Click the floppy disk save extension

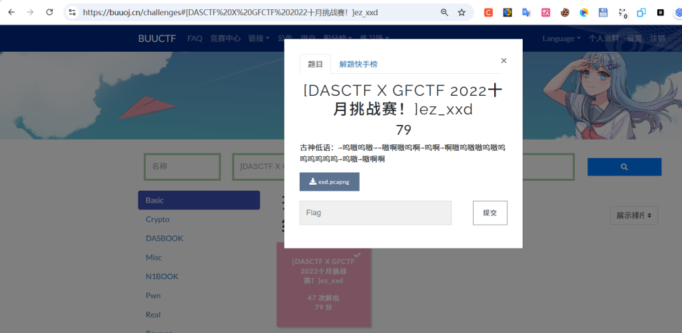point(603,12)
